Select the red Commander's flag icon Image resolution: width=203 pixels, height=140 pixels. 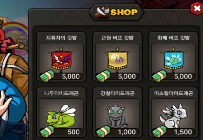61,59
